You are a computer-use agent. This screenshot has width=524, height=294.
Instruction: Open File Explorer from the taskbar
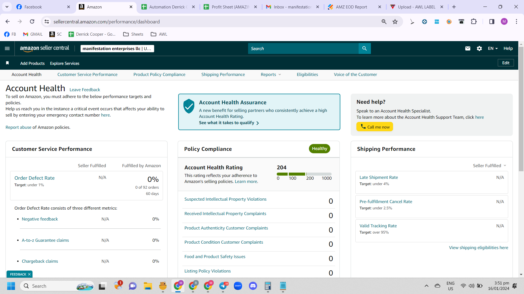pyautogui.click(x=148, y=286)
